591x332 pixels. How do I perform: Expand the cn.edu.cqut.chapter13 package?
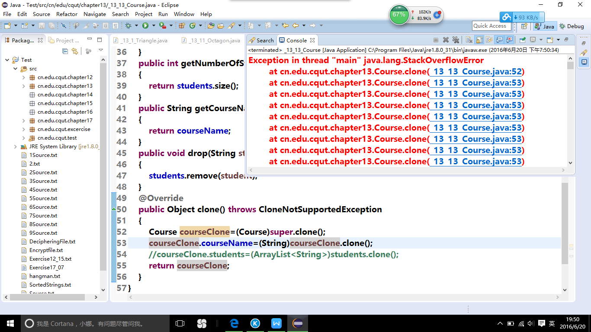[24, 86]
